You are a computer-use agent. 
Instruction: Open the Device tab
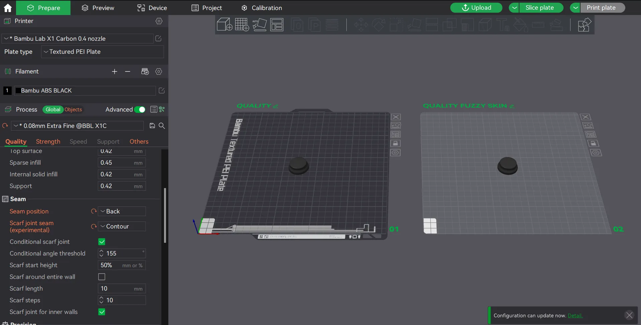click(x=152, y=8)
